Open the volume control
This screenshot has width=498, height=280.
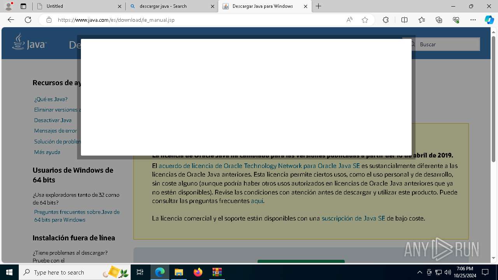pos(448,272)
